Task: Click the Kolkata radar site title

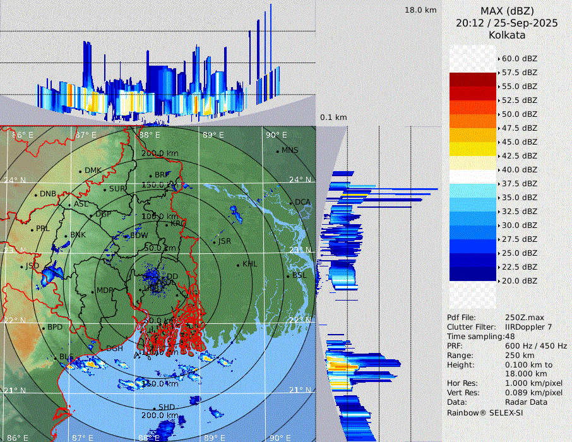Action: point(506,35)
